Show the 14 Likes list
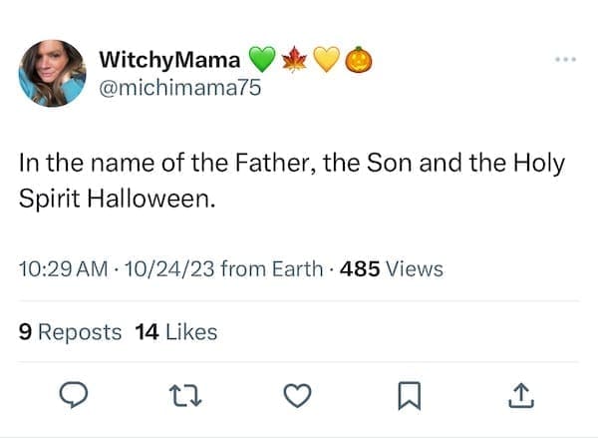 click(175, 332)
